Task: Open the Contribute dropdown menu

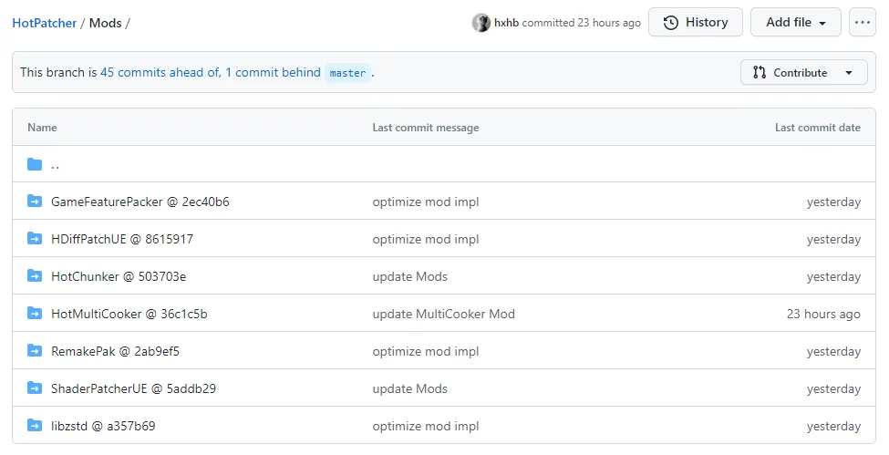Action: click(x=803, y=73)
